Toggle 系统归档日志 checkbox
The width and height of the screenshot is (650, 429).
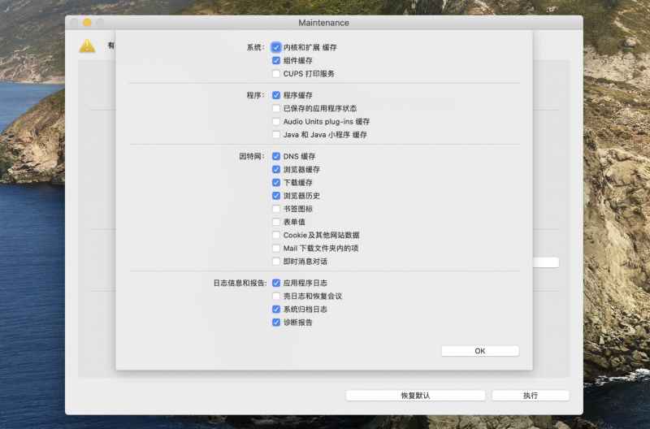coord(276,310)
